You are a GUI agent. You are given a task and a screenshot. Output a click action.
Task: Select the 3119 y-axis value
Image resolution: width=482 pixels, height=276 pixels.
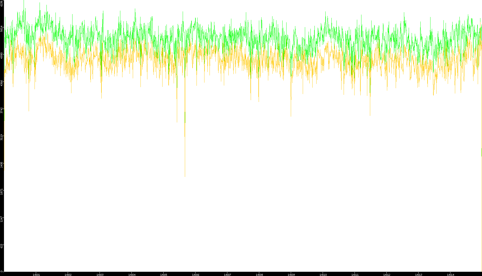click(2, 137)
